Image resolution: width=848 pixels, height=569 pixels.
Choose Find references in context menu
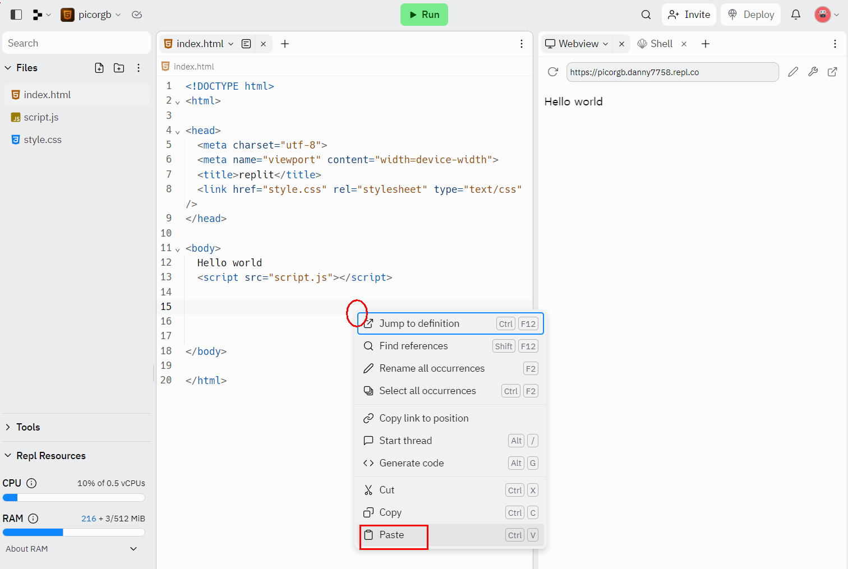point(451,346)
